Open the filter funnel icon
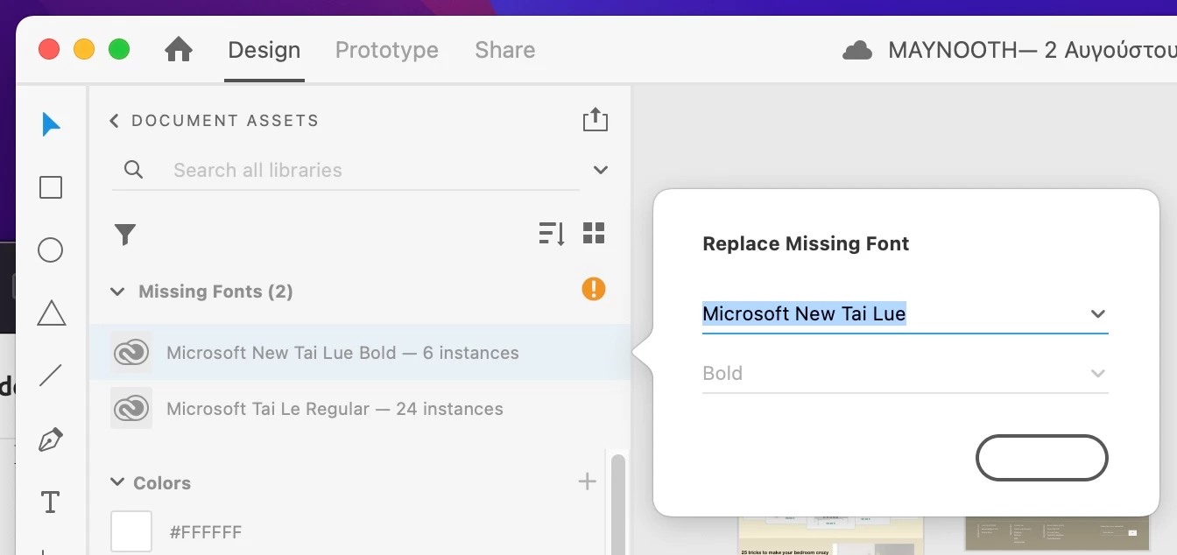The image size is (1177, 555). [x=125, y=235]
